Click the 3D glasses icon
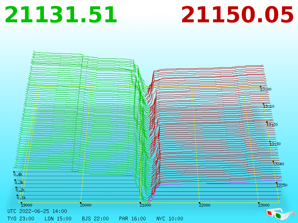 280,214
